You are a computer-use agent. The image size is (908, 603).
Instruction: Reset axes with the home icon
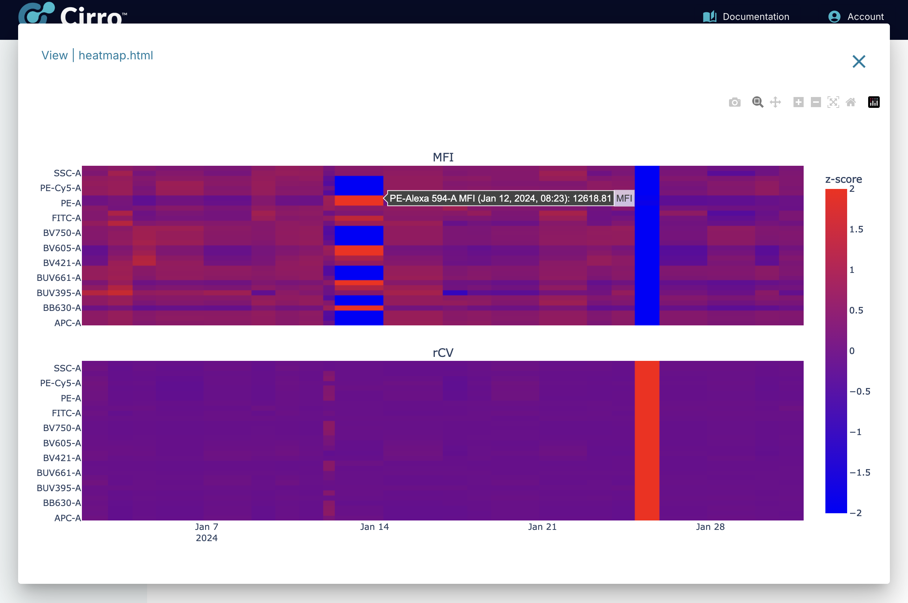pos(851,102)
